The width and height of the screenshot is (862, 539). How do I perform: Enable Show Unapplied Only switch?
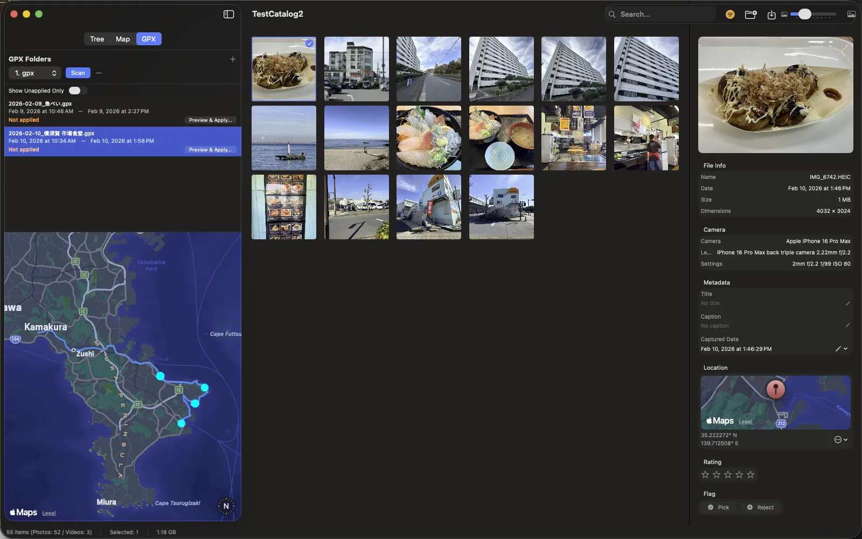pos(77,91)
